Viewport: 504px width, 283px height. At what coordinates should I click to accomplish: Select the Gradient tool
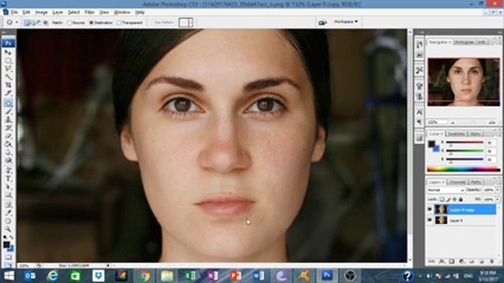(8, 145)
